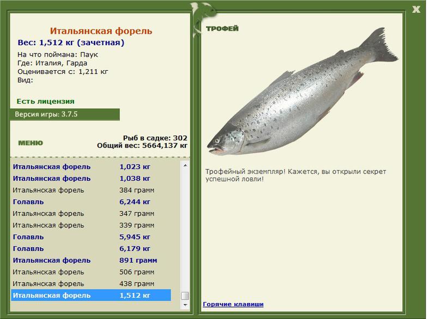Screen dimensions: 436x319
Task: Click the scroll down arrow of fish list
Action: point(185,305)
